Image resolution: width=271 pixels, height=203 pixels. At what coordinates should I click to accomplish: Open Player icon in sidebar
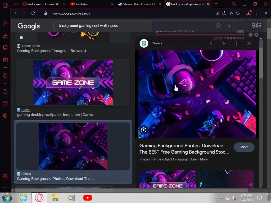pyautogui.click(x=5, y=75)
